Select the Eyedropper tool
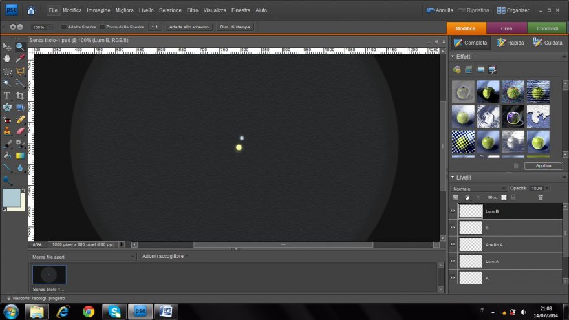Image resolution: width=569 pixels, height=320 pixels. (20, 59)
